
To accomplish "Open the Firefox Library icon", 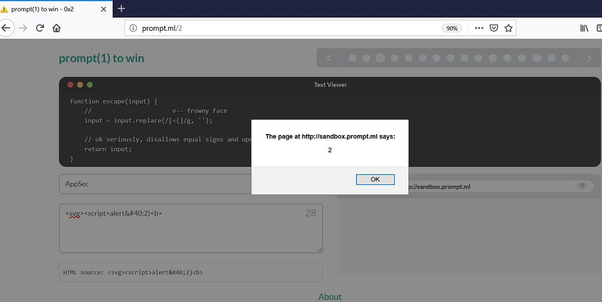I will pyautogui.click(x=584, y=28).
